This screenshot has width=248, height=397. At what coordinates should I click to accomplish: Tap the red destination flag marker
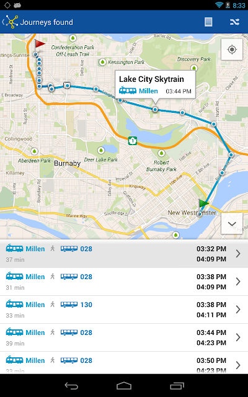click(x=39, y=45)
